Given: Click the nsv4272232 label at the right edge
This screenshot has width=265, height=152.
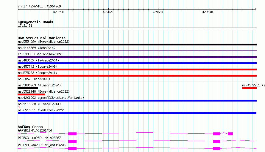Looking at the screenshot, I should pyautogui.click(x=253, y=85).
